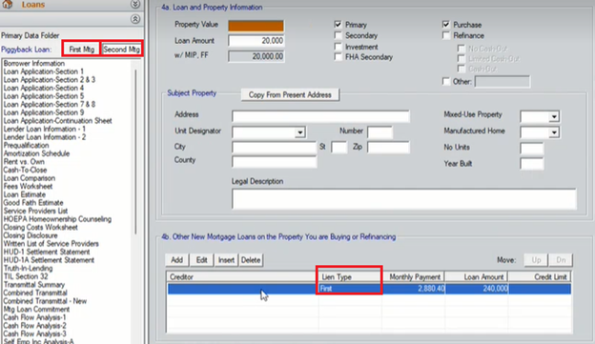Open Loan Application-Section 1
This screenshot has width=595, height=344.
tap(44, 71)
